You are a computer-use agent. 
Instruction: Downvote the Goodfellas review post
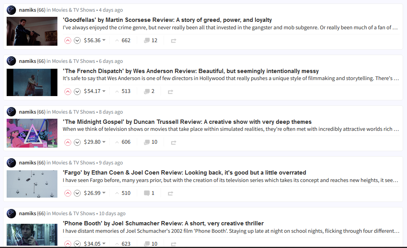[x=77, y=41]
